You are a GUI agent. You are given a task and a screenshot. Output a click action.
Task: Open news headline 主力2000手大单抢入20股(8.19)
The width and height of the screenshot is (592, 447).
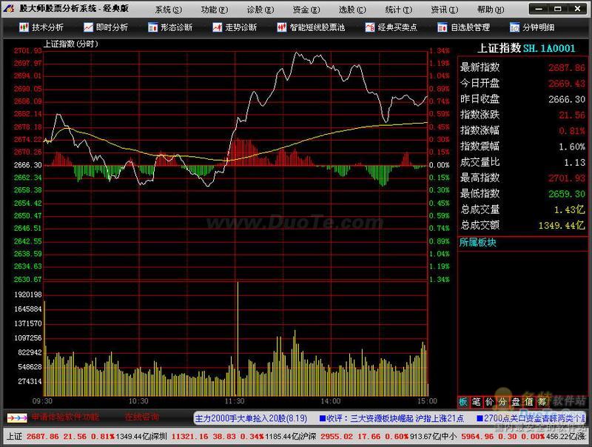(x=251, y=418)
